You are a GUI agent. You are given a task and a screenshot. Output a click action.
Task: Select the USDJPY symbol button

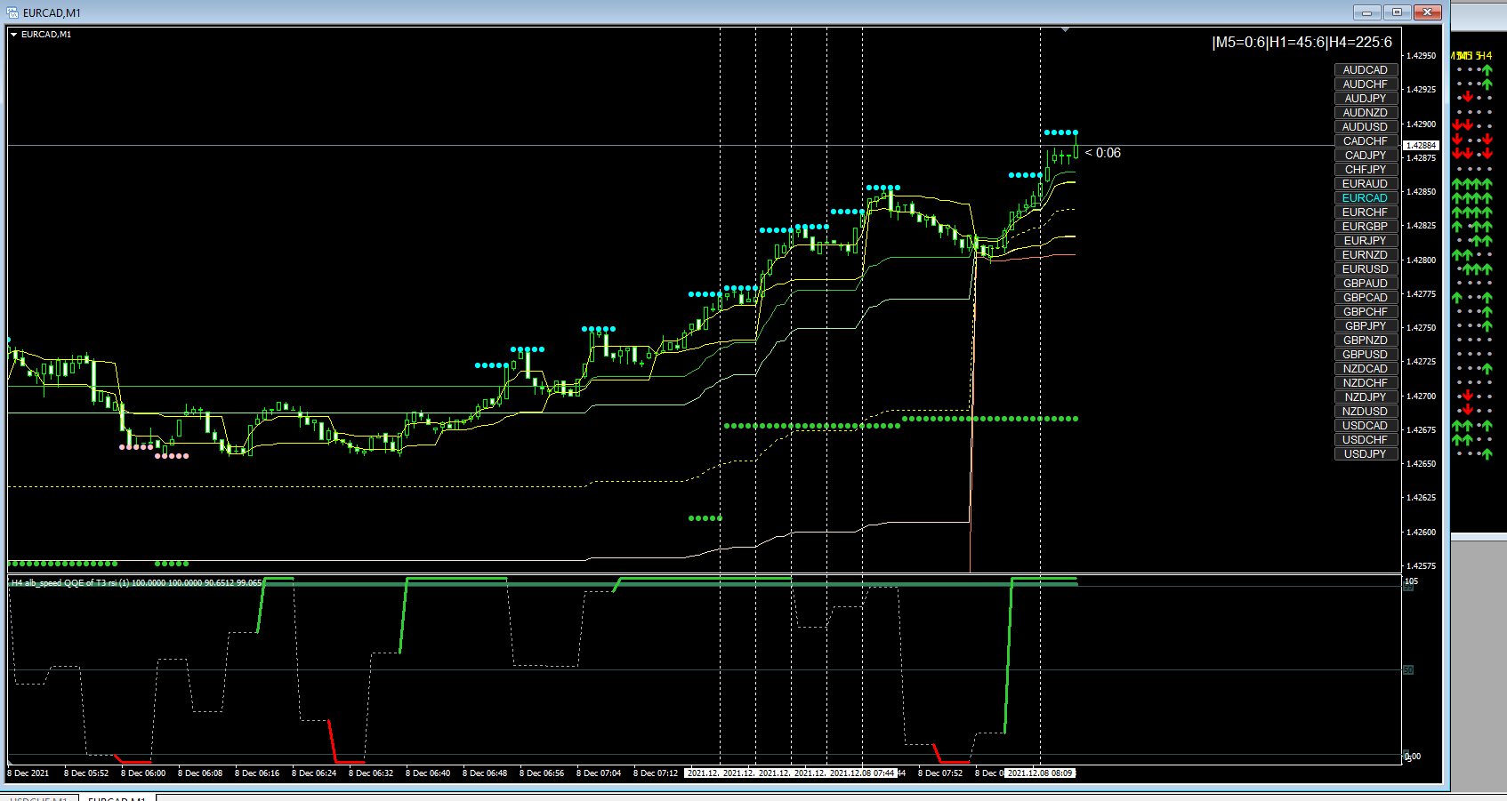coord(1366,454)
